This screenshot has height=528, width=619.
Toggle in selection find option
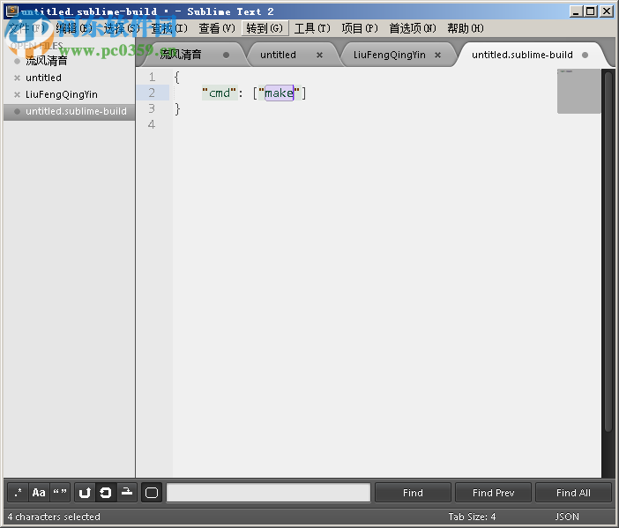point(127,493)
